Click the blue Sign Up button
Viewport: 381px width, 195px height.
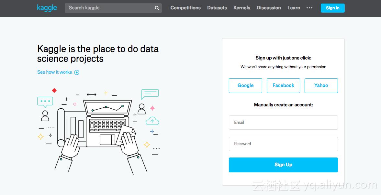click(x=283, y=165)
